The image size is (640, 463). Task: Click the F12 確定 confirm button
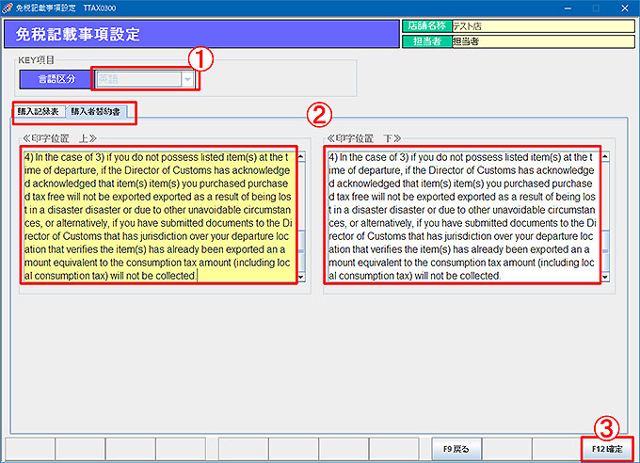click(607, 449)
